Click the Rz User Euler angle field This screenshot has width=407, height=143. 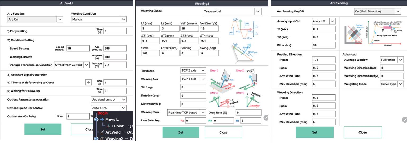tap(251, 121)
